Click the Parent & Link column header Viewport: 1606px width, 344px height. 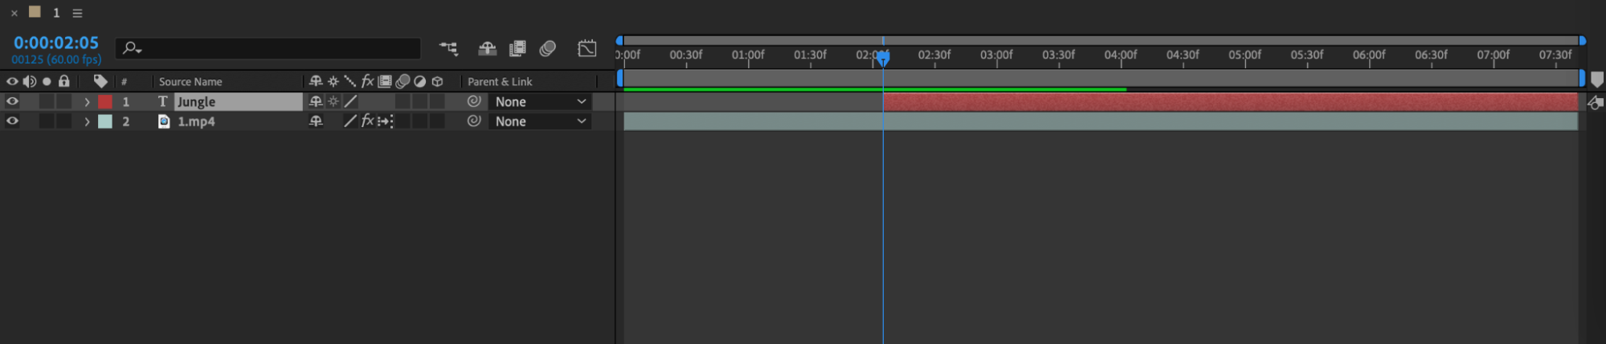(500, 81)
